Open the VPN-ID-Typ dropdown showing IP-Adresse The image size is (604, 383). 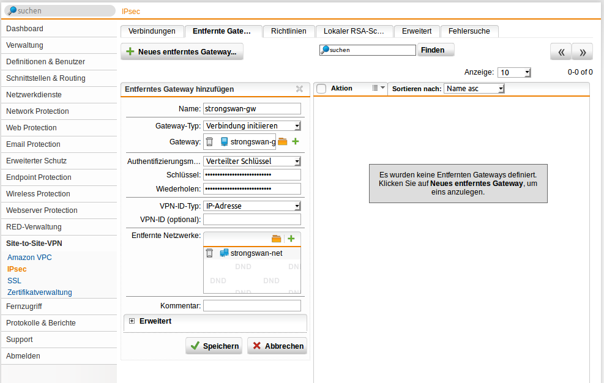pyautogui.click(x=252, y=206)
